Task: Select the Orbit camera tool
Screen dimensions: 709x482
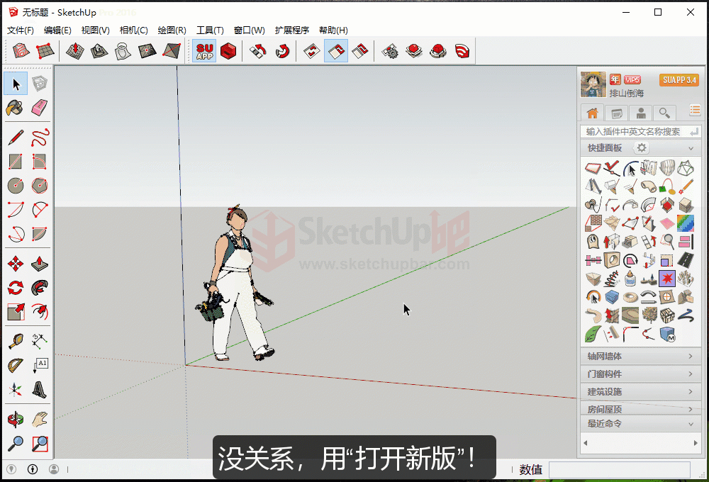Action: pyautogui.click(x=15, y=419)
